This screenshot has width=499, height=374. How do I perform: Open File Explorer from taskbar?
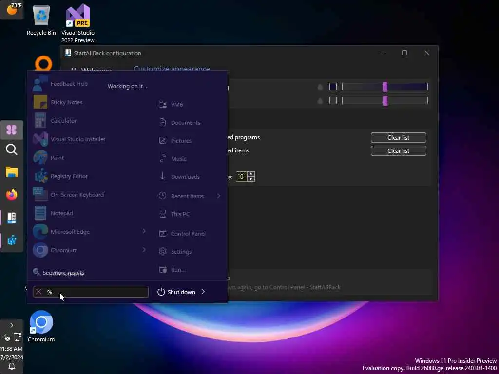point(12,172)
